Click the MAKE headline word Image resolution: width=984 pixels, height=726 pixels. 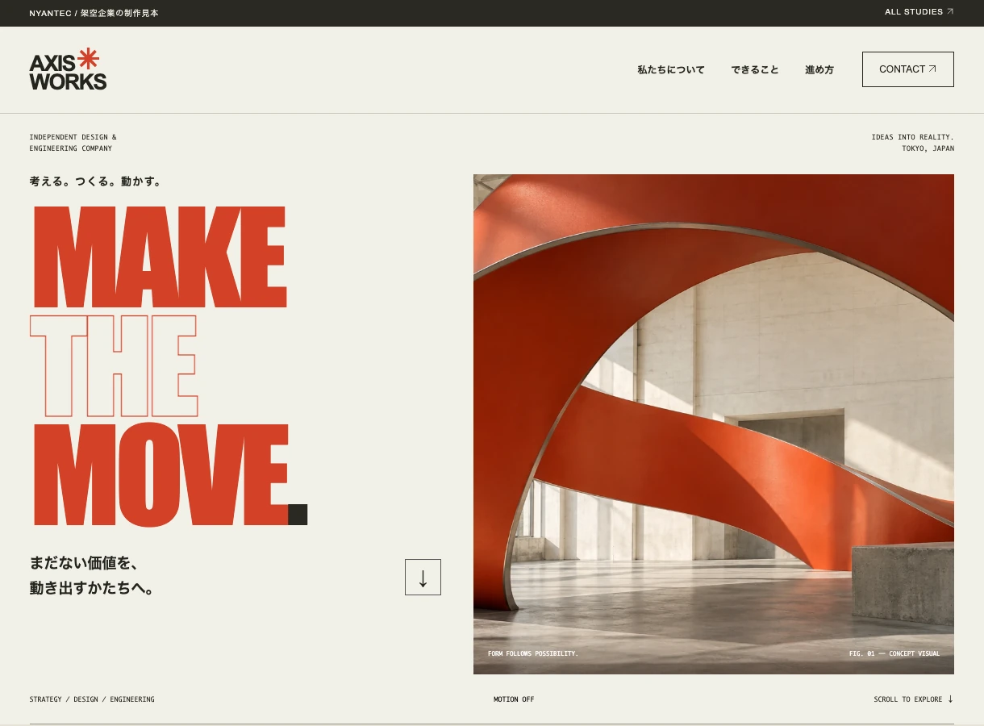point(159,257)
